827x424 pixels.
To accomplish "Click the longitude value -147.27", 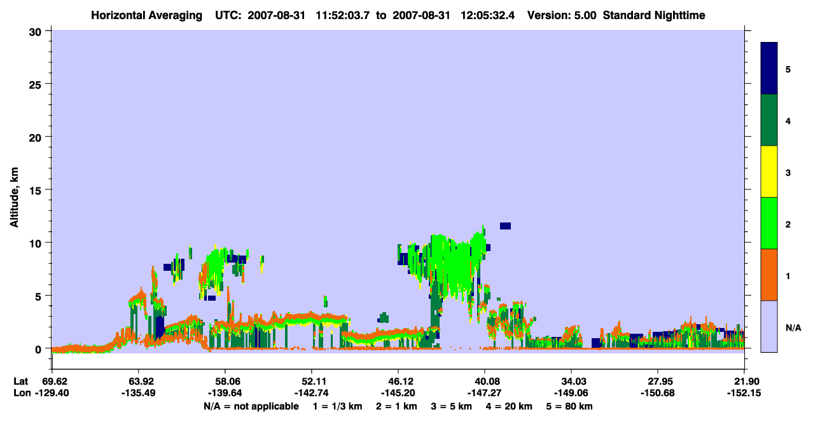I will click(x=485, y=393).
